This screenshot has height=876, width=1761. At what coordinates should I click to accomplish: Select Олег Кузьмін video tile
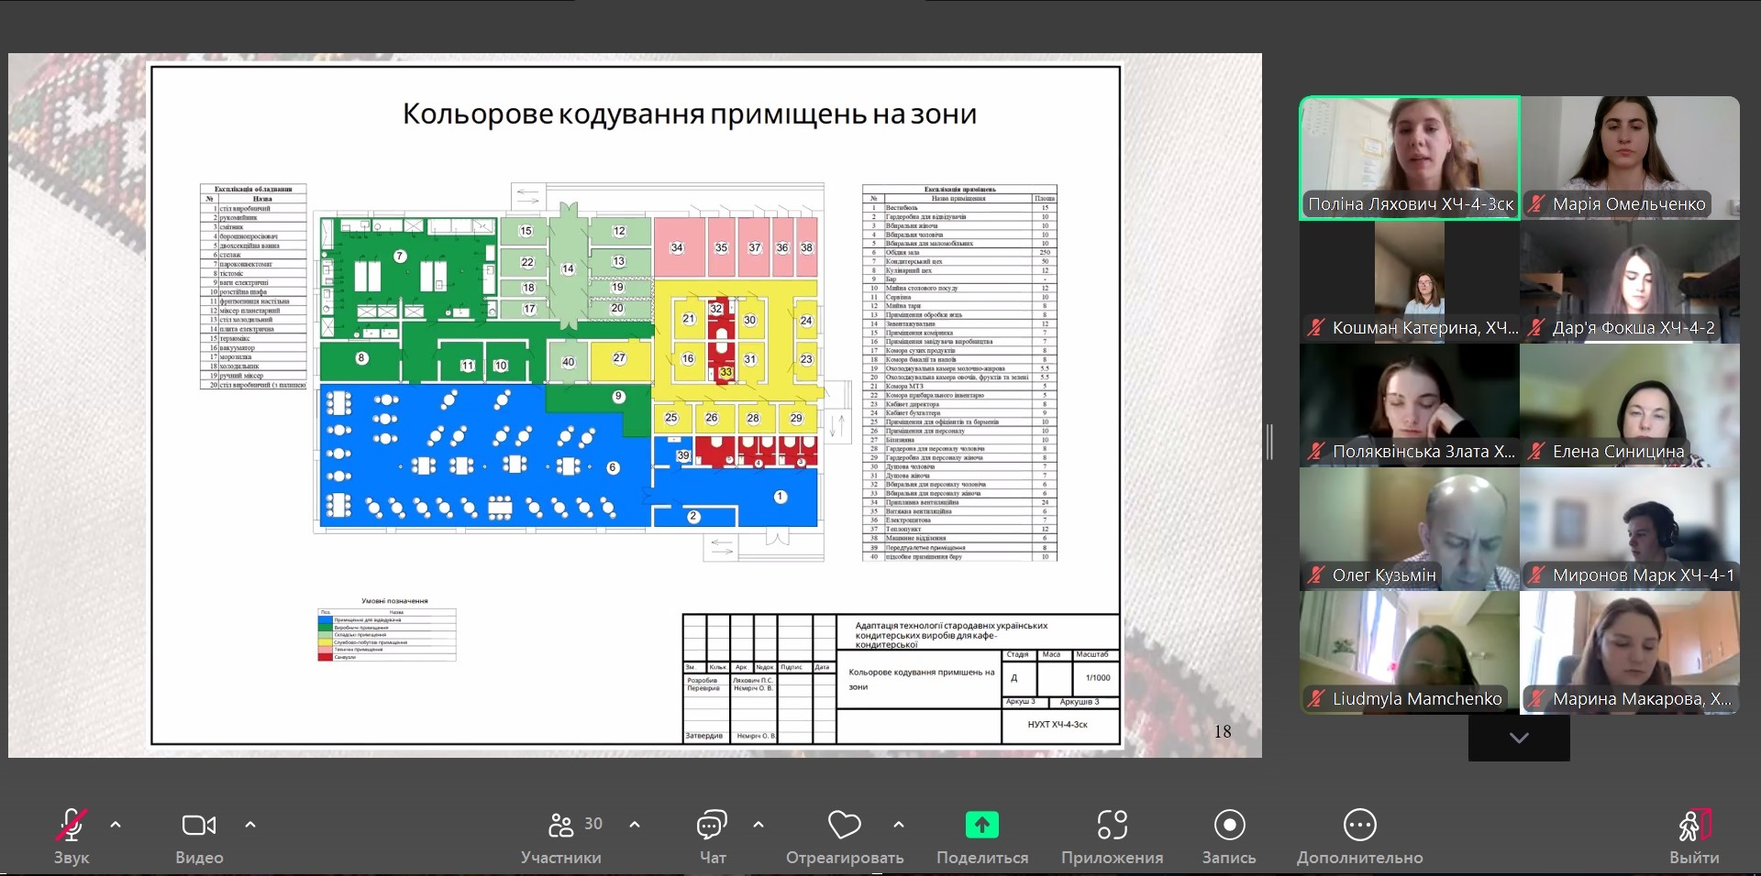1410,529
